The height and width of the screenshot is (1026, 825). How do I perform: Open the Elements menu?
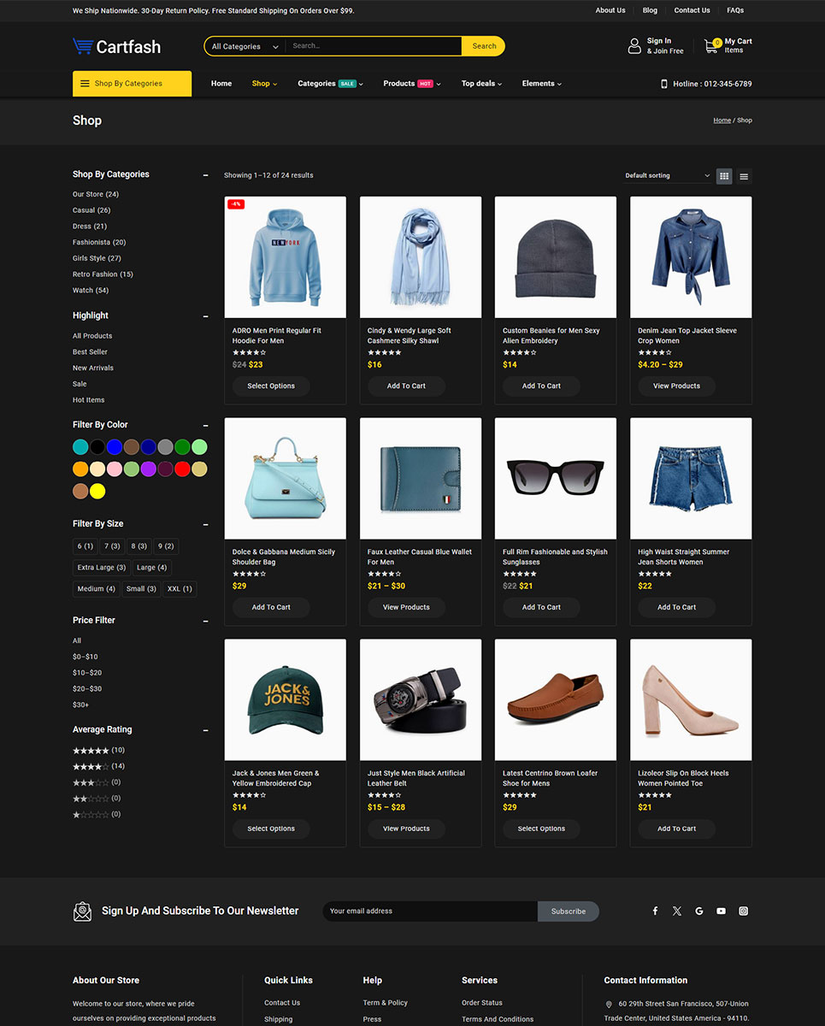tap(541, 84)
